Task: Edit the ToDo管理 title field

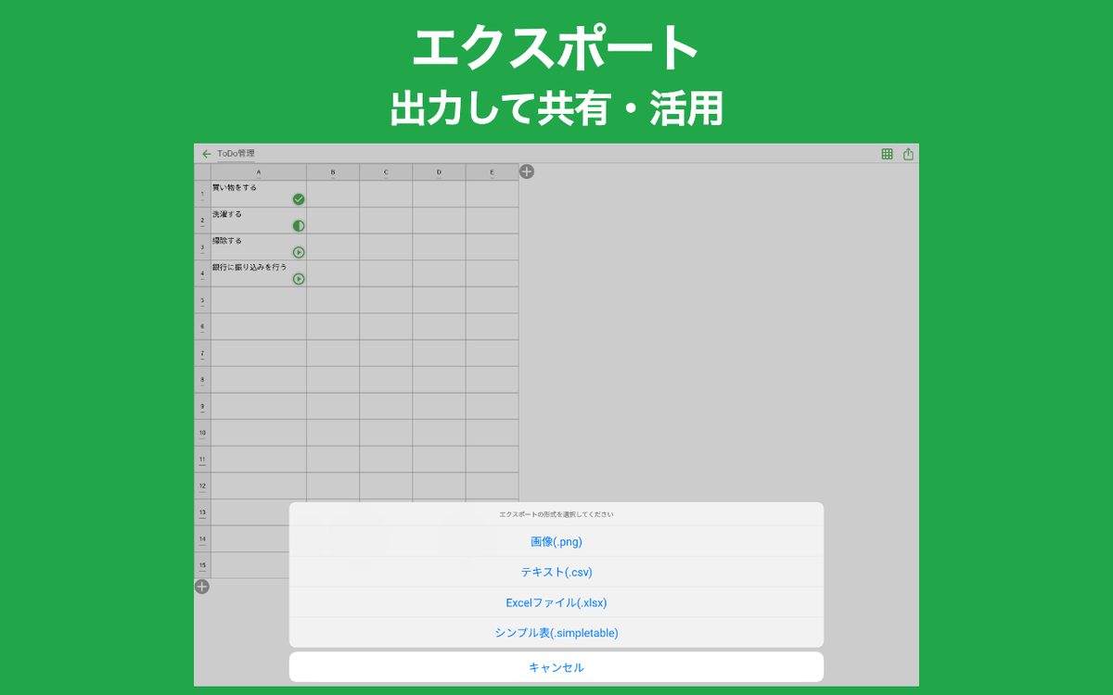Action: pos(236,154)
